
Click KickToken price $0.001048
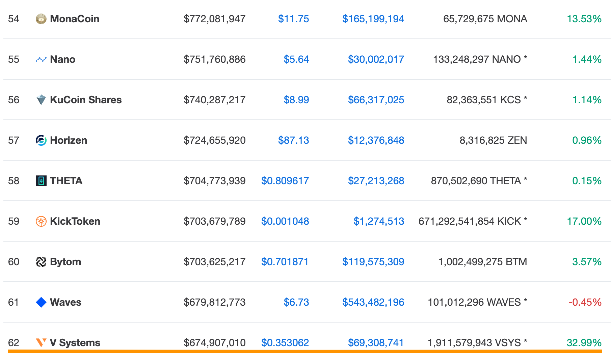point(285,221)
